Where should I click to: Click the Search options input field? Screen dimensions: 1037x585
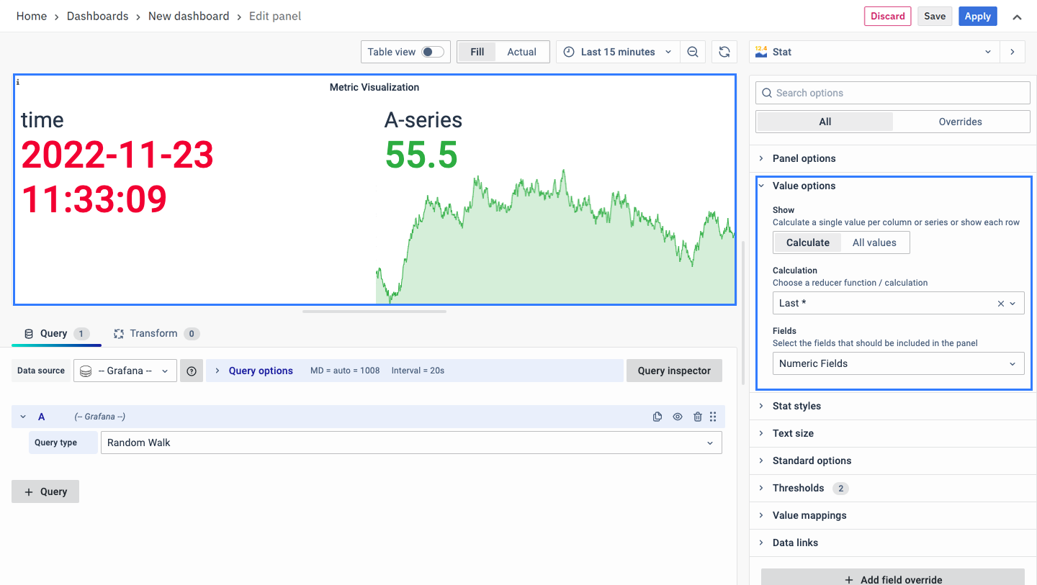893,93
